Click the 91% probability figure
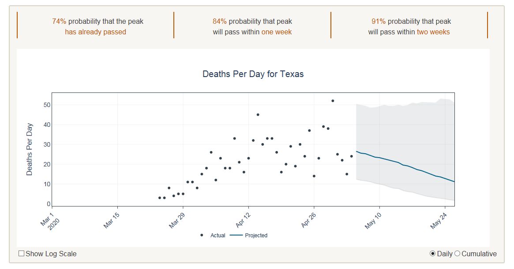Screen dimensions: 514x269 click(378, 21)
